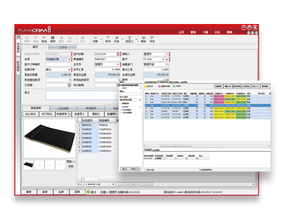
Task: Select the mattress product thumbnail
Action: tap(28, 165)
